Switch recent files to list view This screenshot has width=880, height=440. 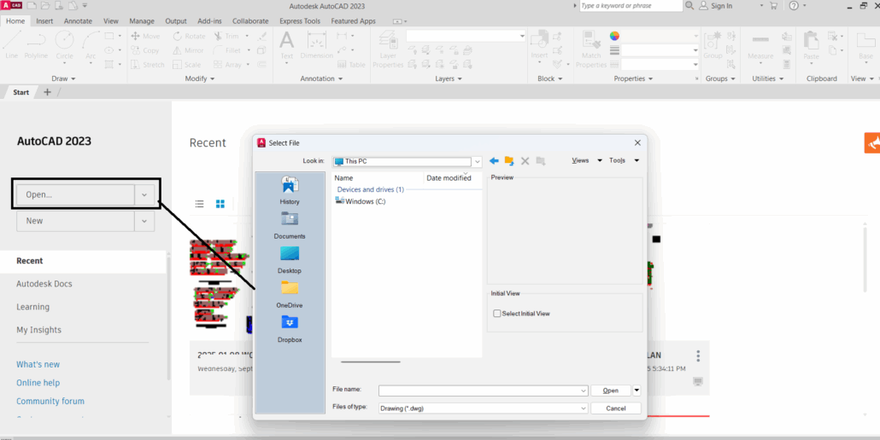coord(199,204)
